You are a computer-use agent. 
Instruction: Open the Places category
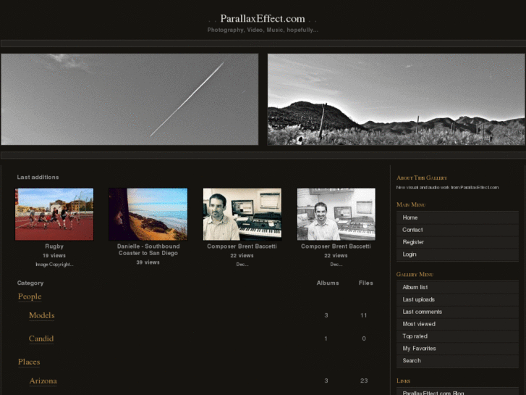pos(29,362)
